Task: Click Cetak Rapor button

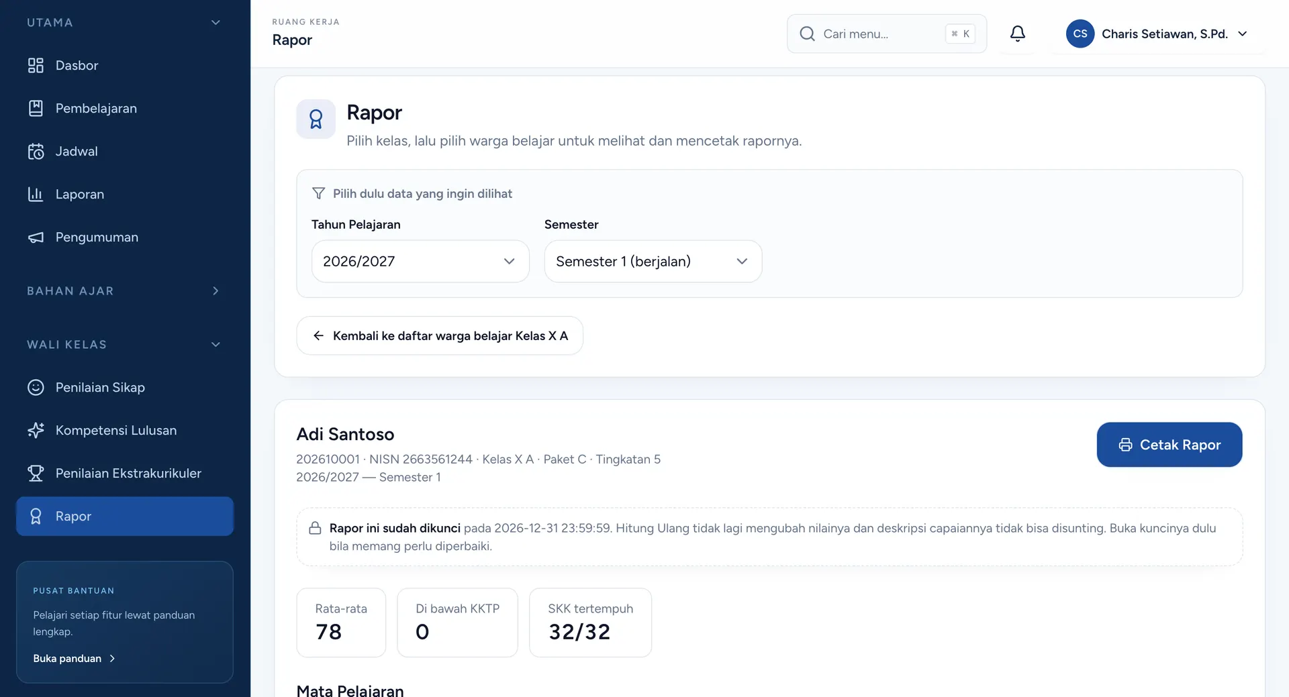Action: coord(1169,444)
